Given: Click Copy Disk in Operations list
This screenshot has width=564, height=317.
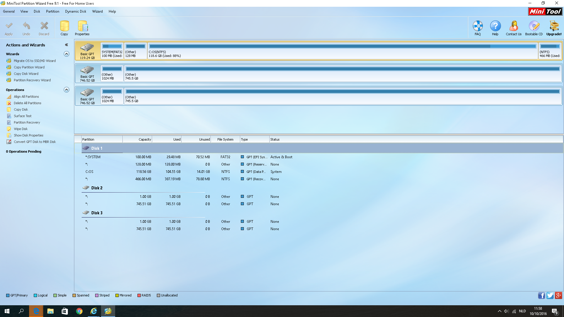Looking at the screenshot, I should [x=21, y=109].
